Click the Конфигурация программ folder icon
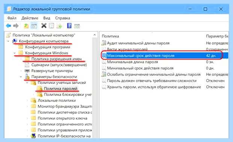Image resolution: width=233 pixels, height=142 pixels. 21,47
